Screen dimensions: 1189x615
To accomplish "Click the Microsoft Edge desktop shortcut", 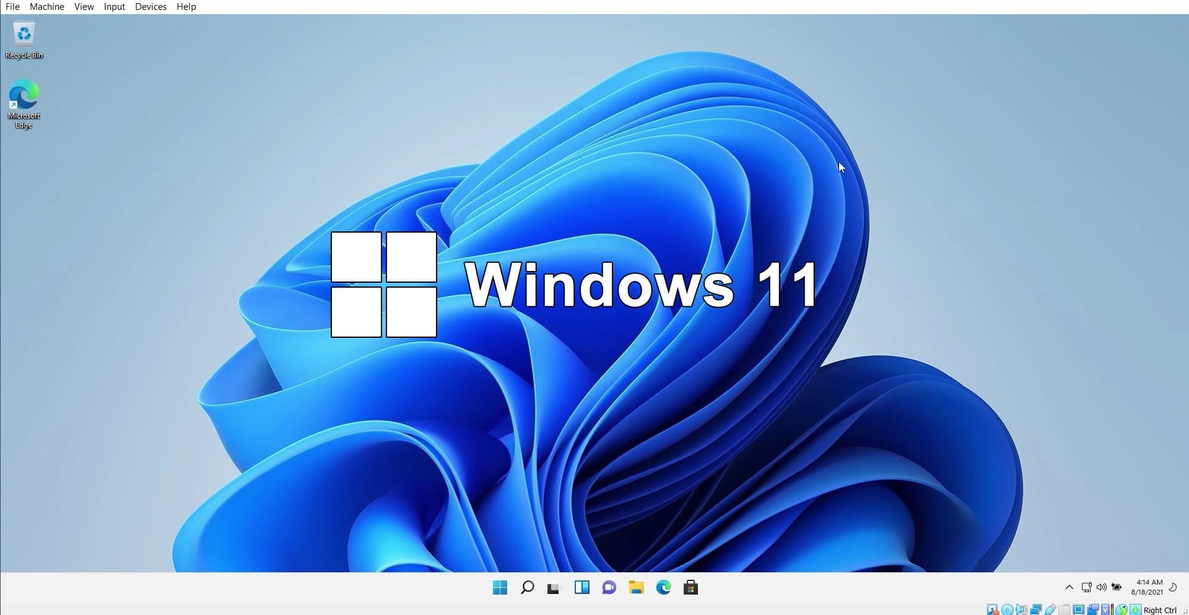I will (24, 103).
